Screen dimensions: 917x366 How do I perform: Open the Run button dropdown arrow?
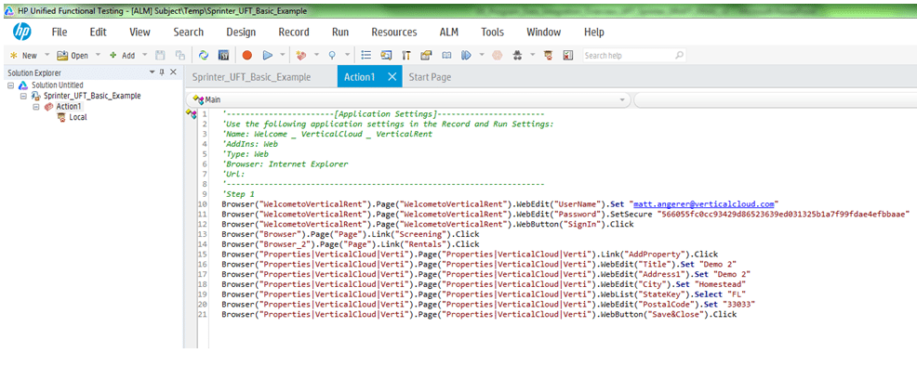tap(283, 56)
